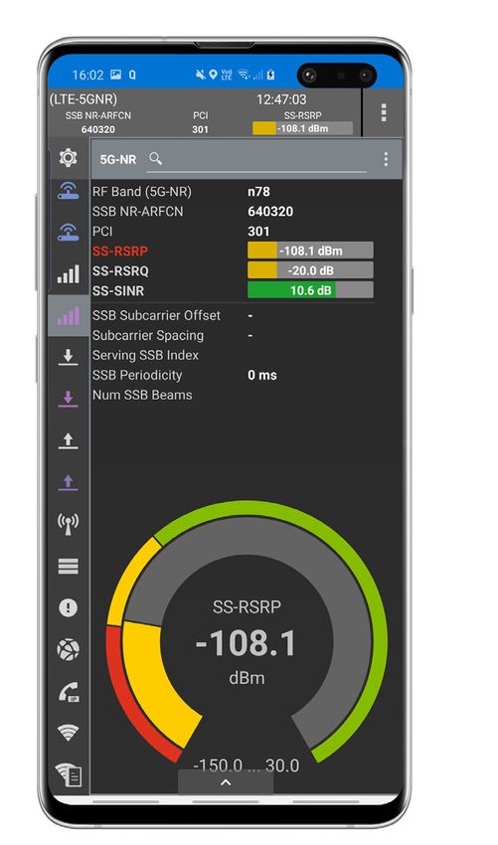Open the cell tower antenna icon
This screenshot has height=845, width=498.
pos(68,524)
